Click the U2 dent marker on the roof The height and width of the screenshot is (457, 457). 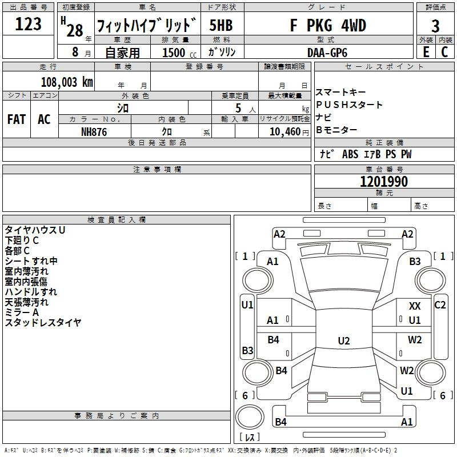(x=343, y=341)
